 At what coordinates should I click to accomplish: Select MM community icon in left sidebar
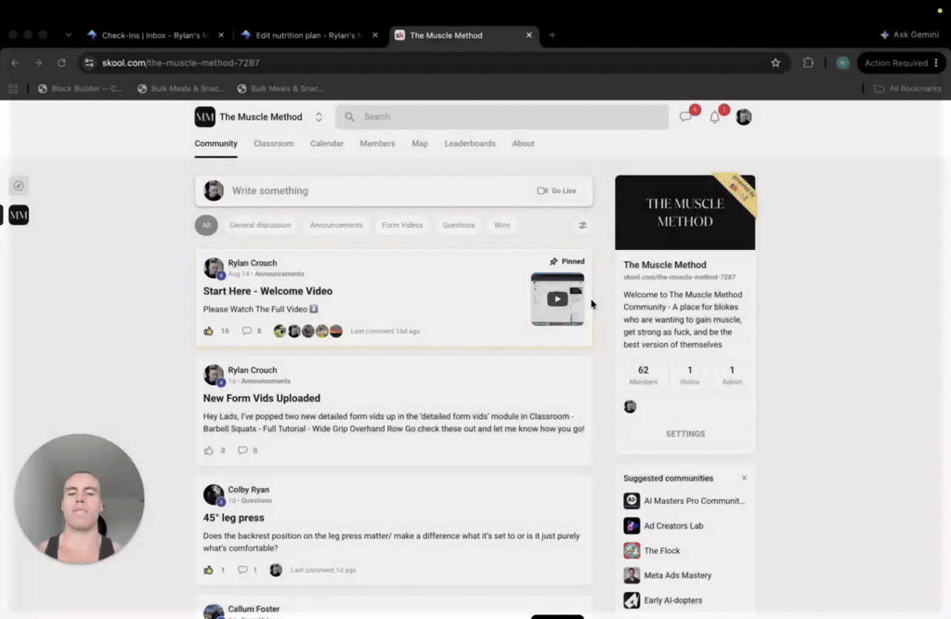(x=19, y=216)
